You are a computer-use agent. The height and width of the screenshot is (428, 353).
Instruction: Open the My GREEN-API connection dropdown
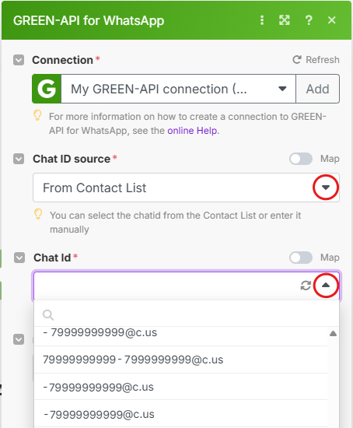point(178,89)
